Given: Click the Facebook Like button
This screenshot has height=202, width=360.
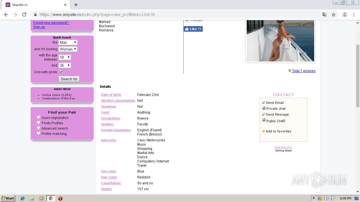Looking at the screenshot, I should pos(193,29).
